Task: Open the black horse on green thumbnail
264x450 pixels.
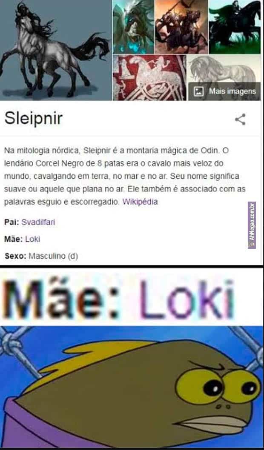Action: [235, 27]
